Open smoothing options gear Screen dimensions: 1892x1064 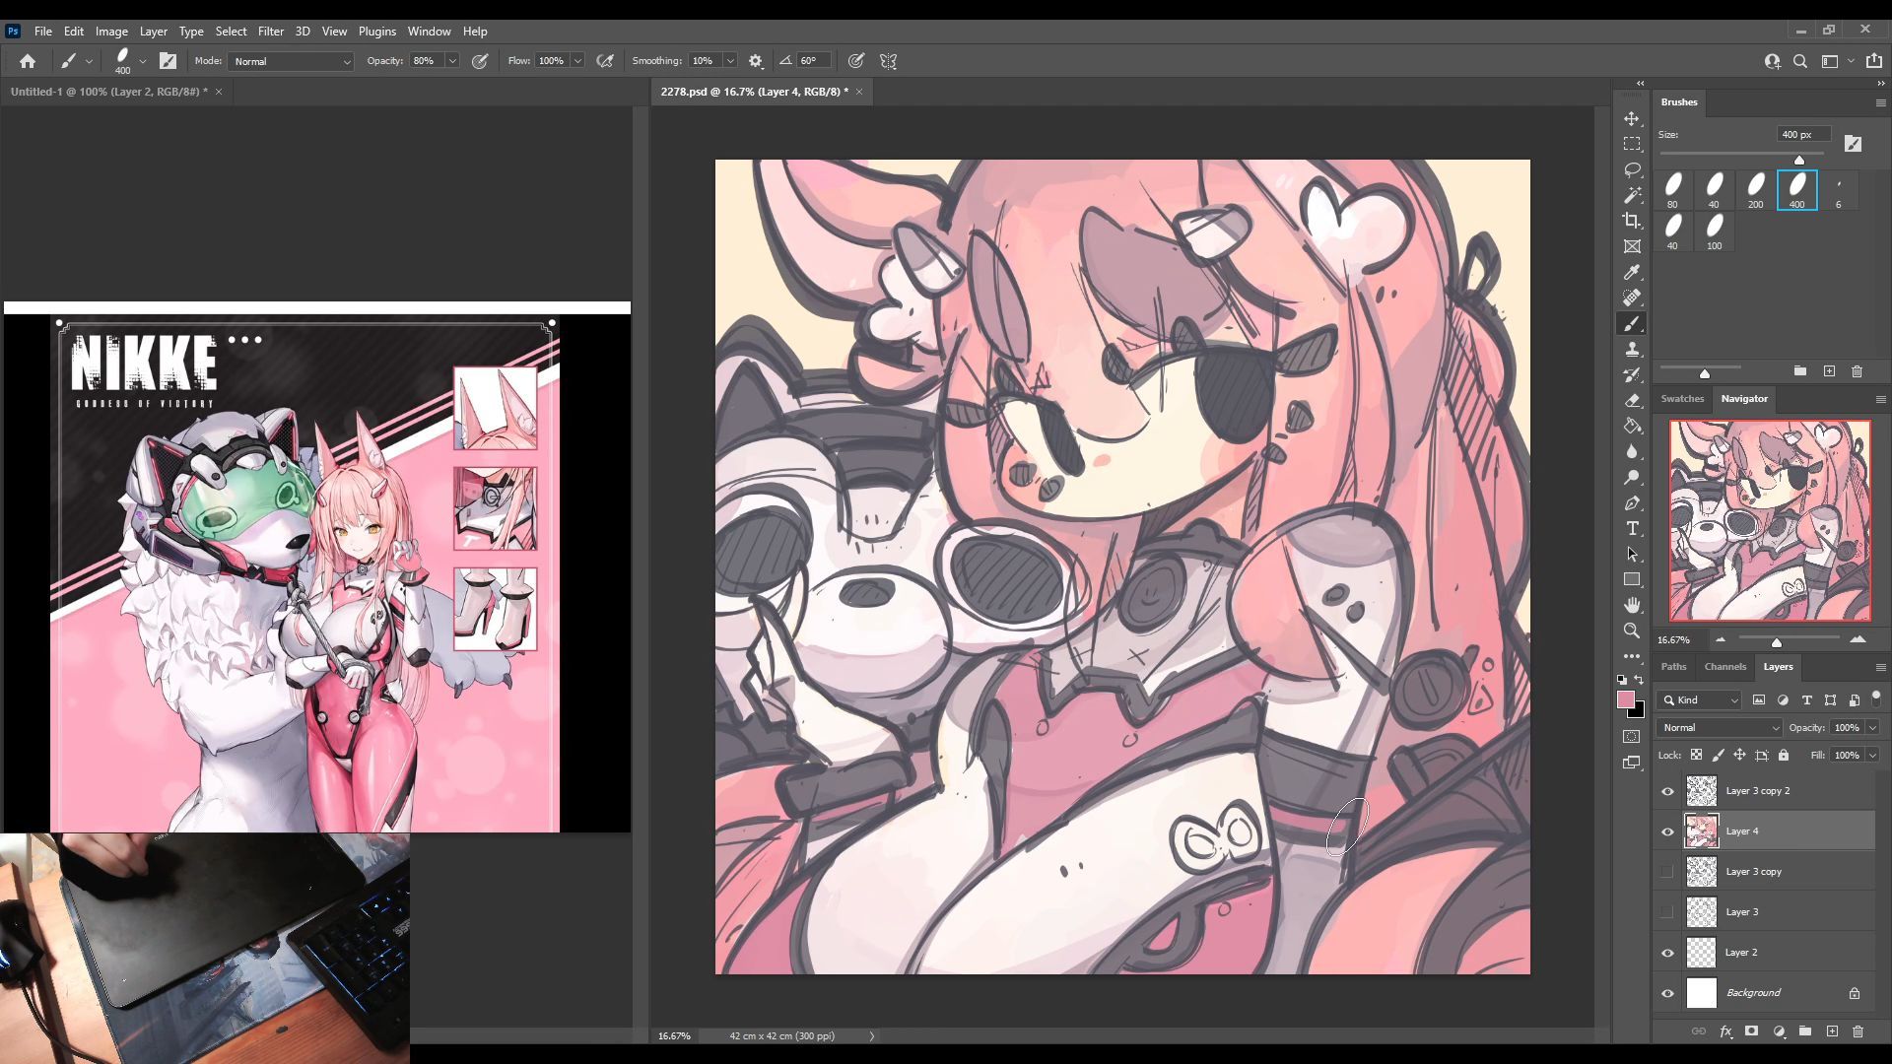point(756,61)
